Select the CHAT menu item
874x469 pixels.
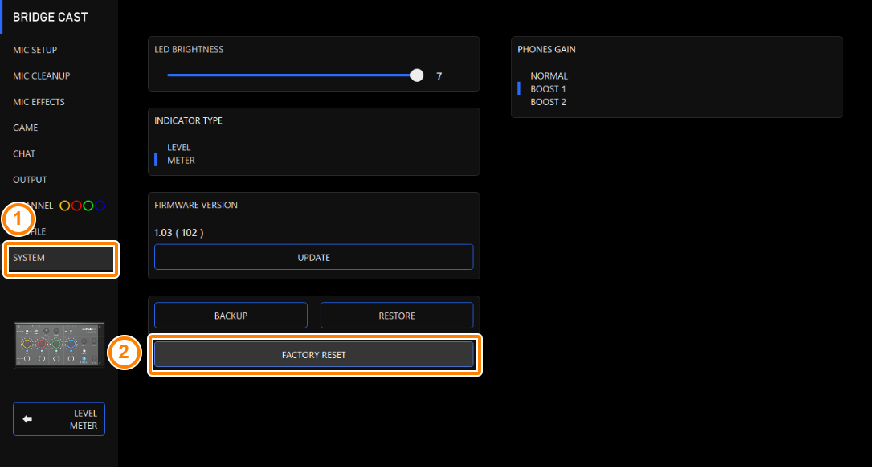(x=24, y=153)
